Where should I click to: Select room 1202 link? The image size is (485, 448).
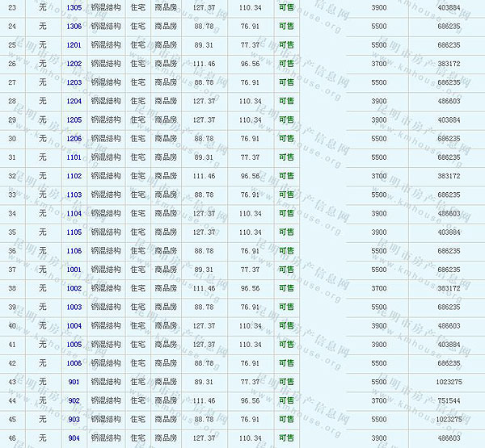tap(74, 63)
